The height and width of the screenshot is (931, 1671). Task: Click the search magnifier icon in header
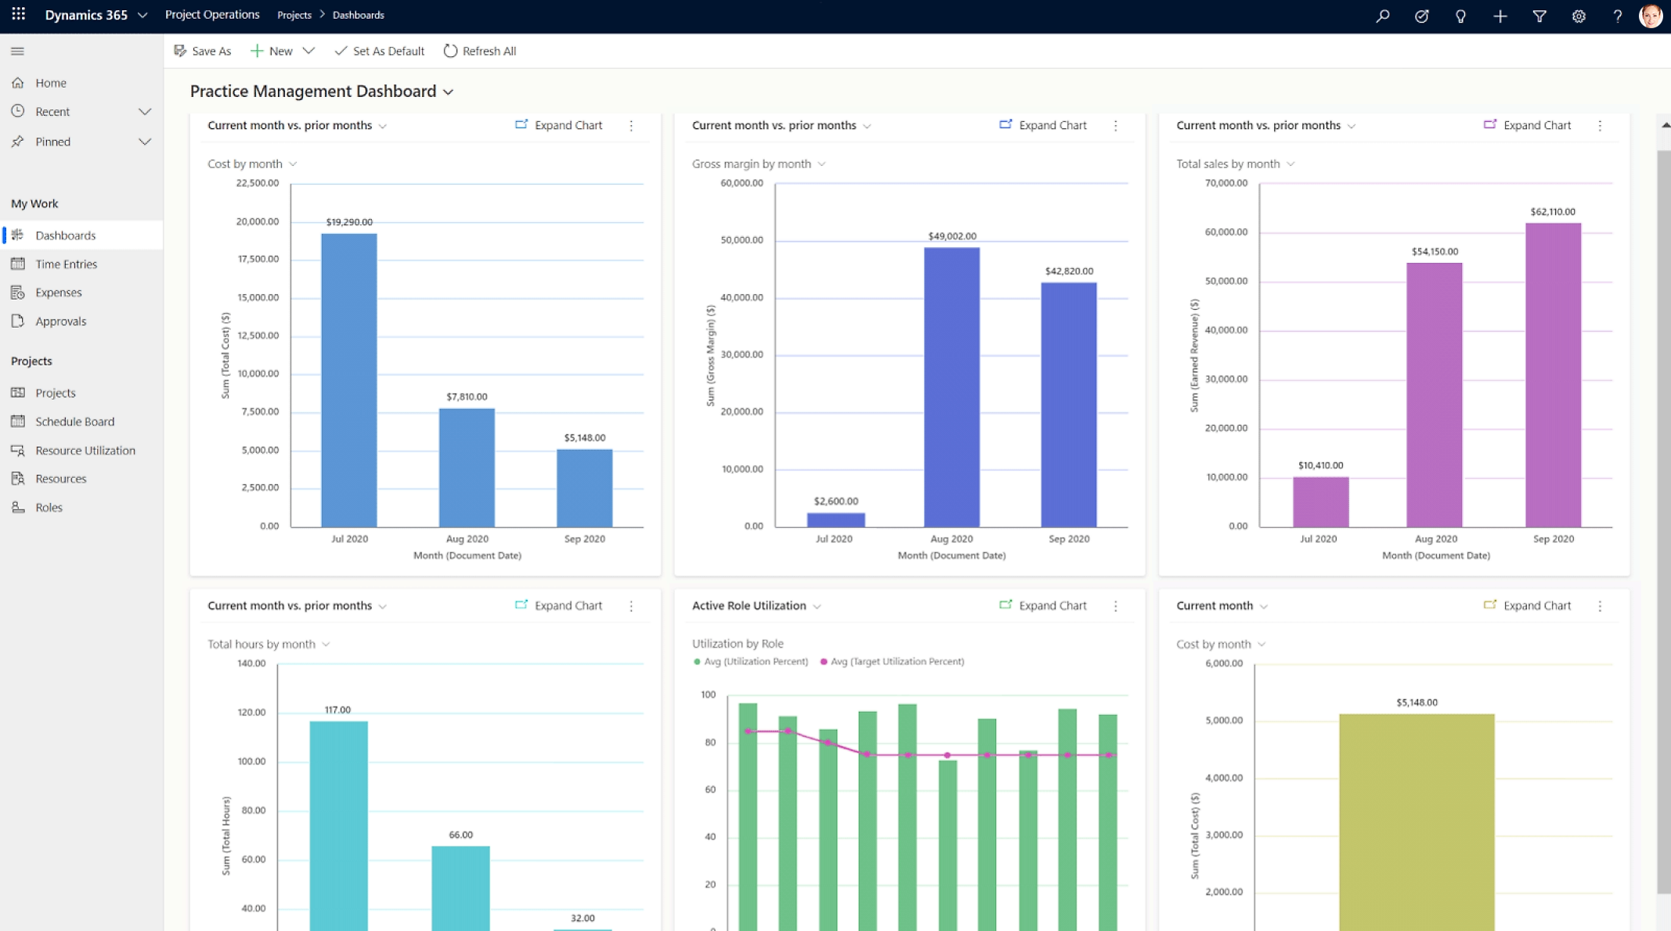tap(1383, 16)
